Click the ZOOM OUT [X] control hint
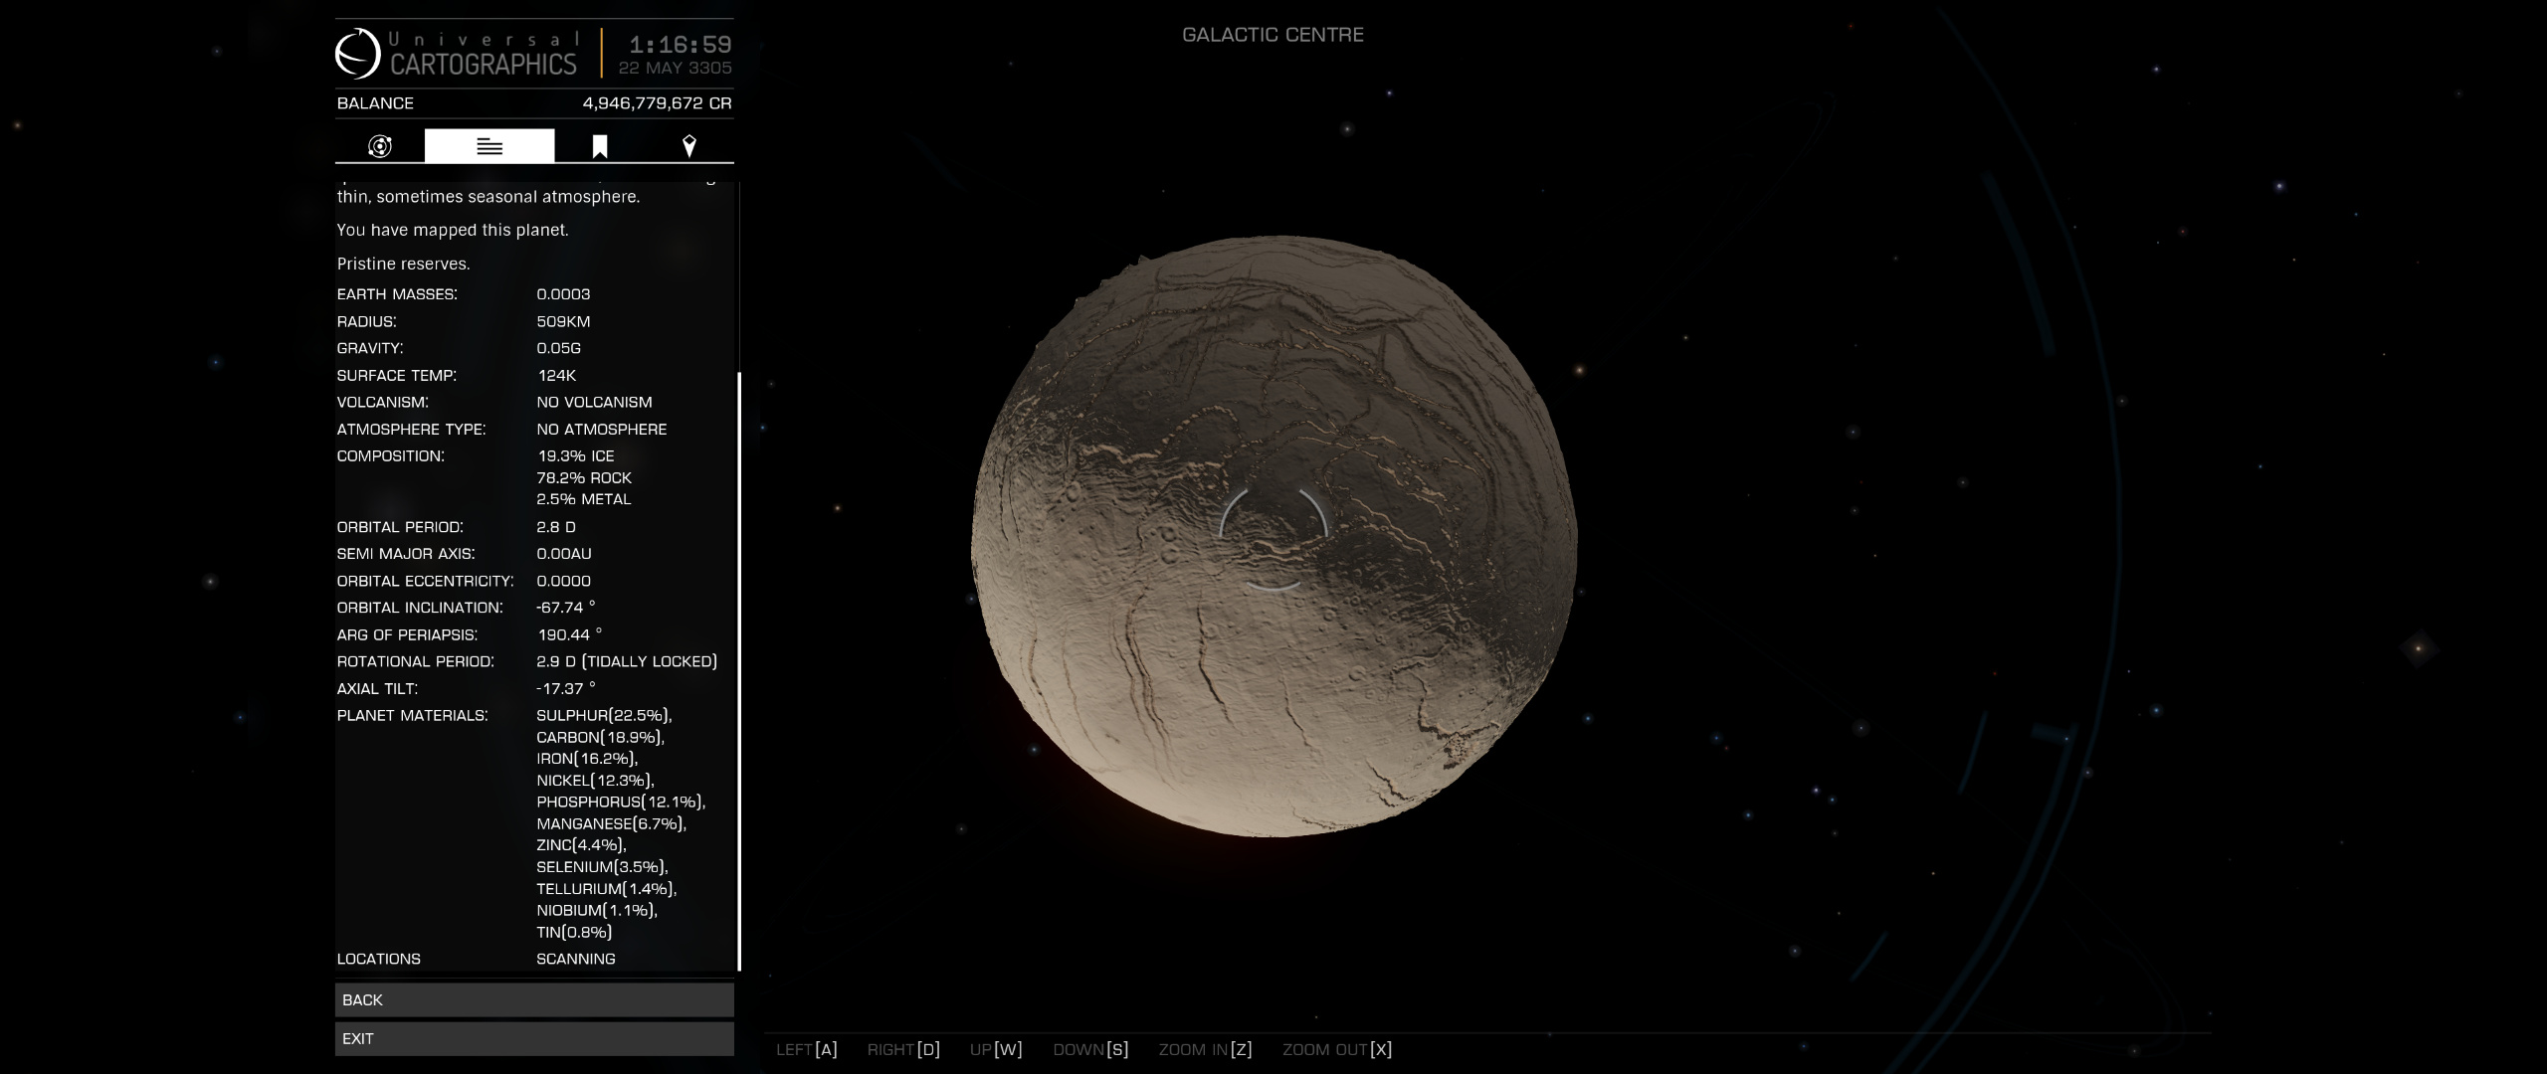Image resolution: width=2547 pixels, height=1074 pixels. (x=1337, y=1049)
